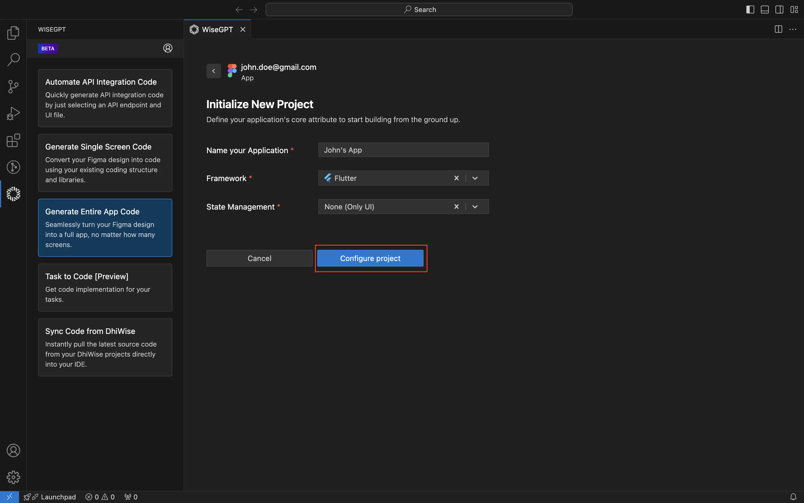The image size is (804, 503).
Task: Go forward with the navigation right arrow
Action: click(x=254, y=10)
